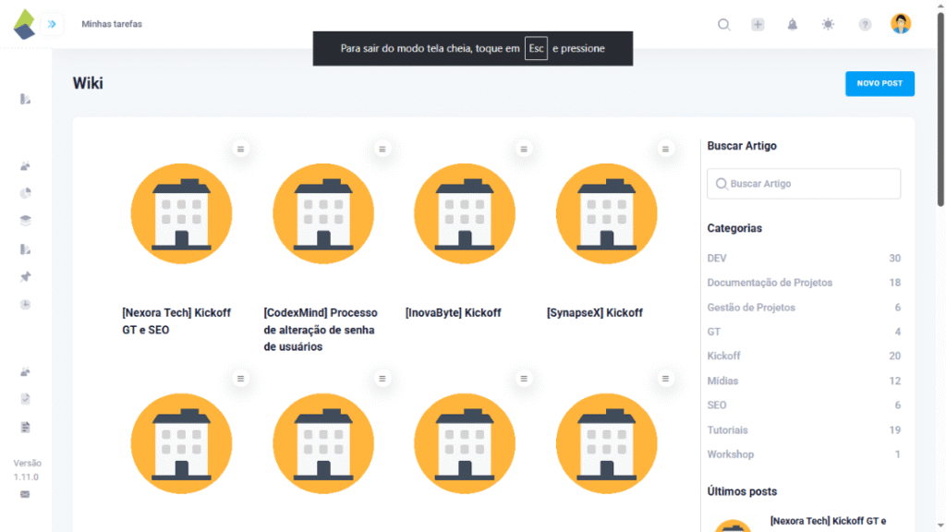Click the Tutoriais count 19
946x532 pixels.
[x=894, y=430]
